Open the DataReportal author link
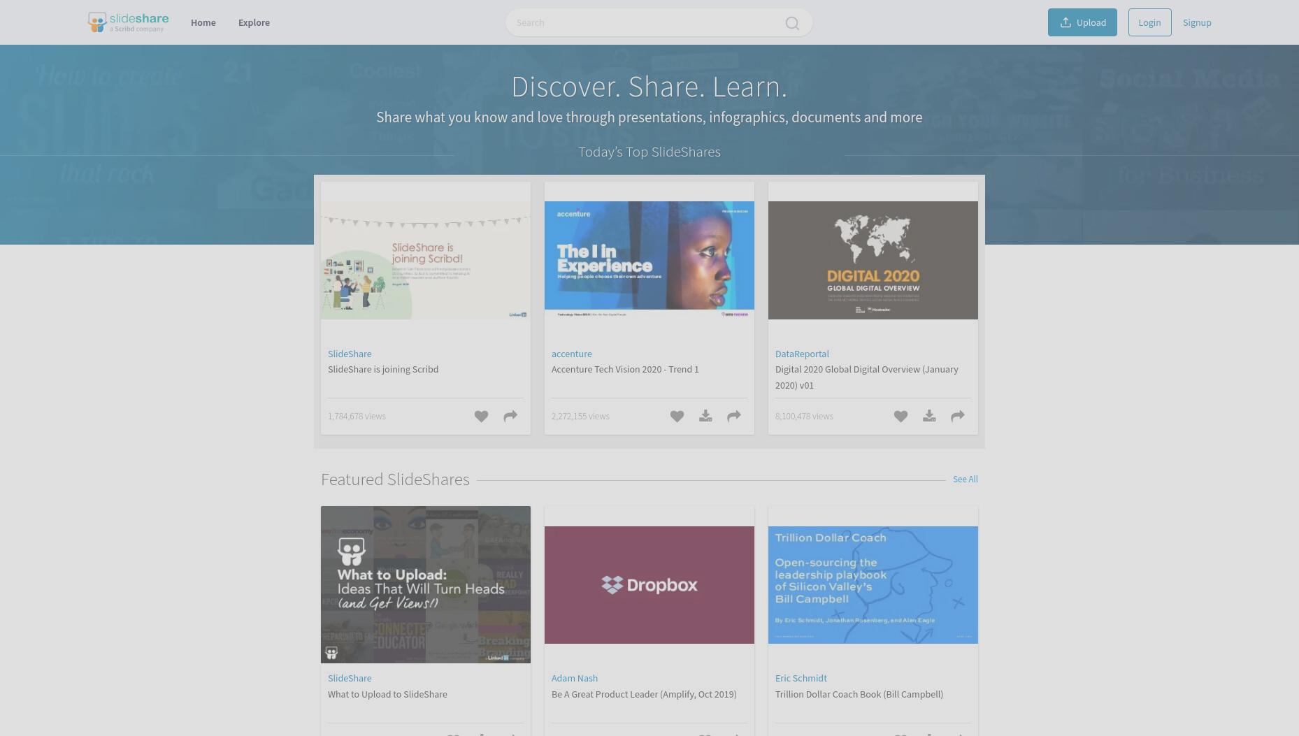The image size is (1299, 736). click(x=802, y=354)
